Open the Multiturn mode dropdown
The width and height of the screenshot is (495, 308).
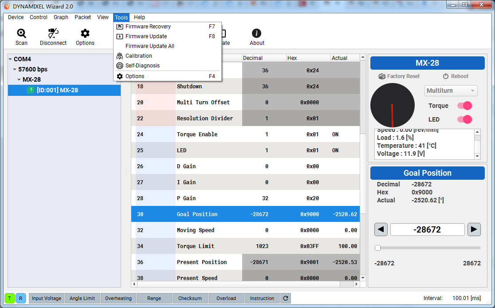coord(451,91)
